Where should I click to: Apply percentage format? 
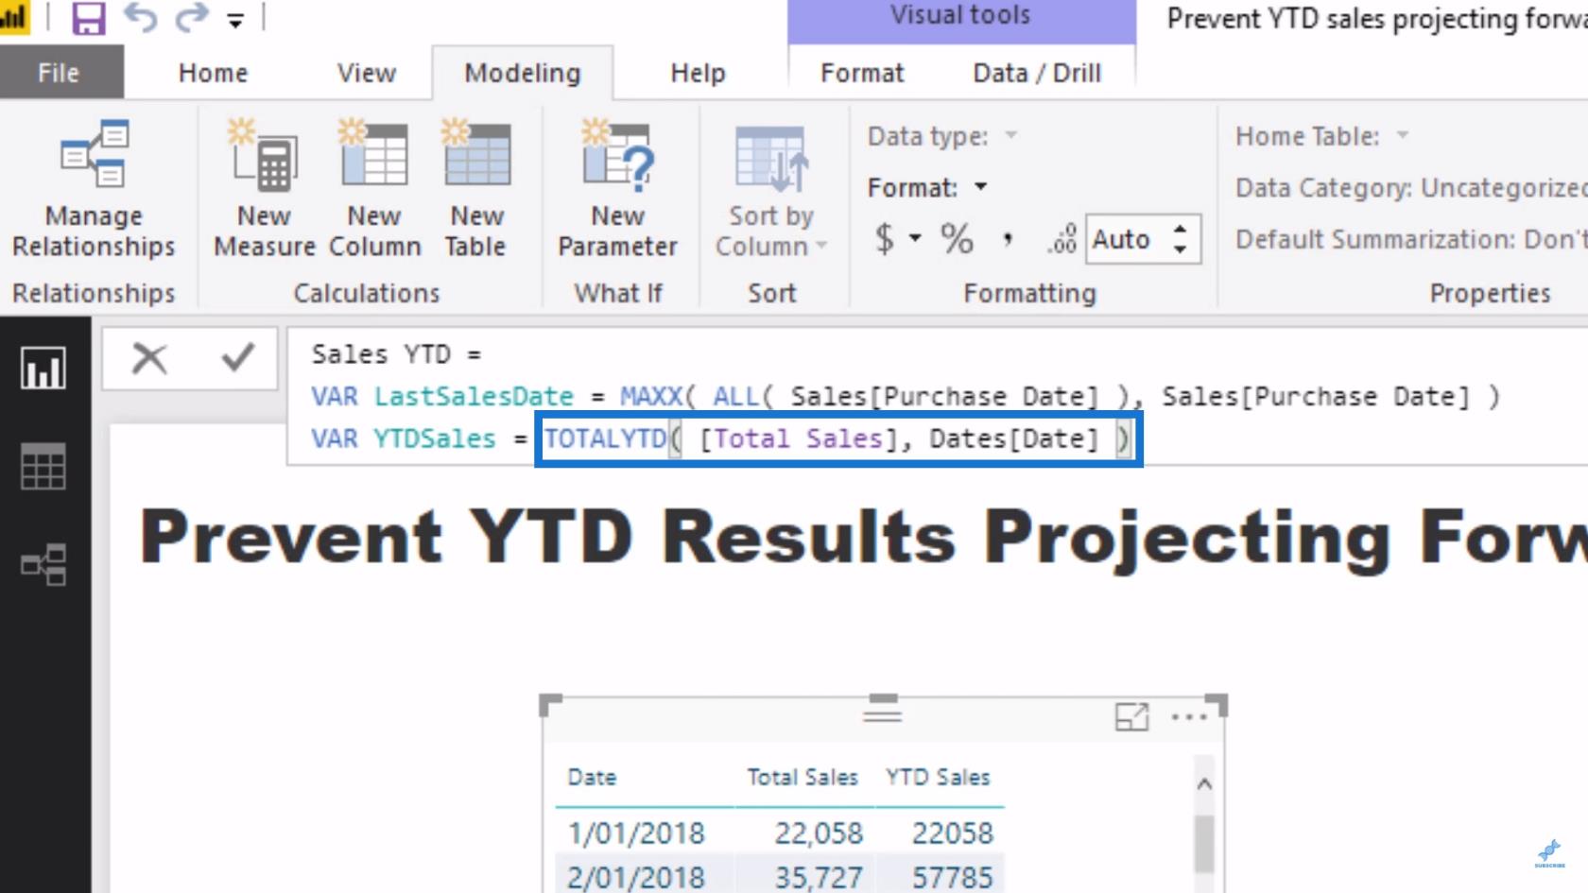957,238
